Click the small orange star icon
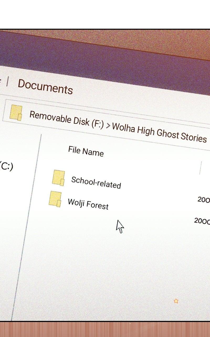 point(176,301)
